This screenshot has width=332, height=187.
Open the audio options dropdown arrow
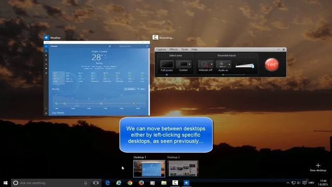229,64
